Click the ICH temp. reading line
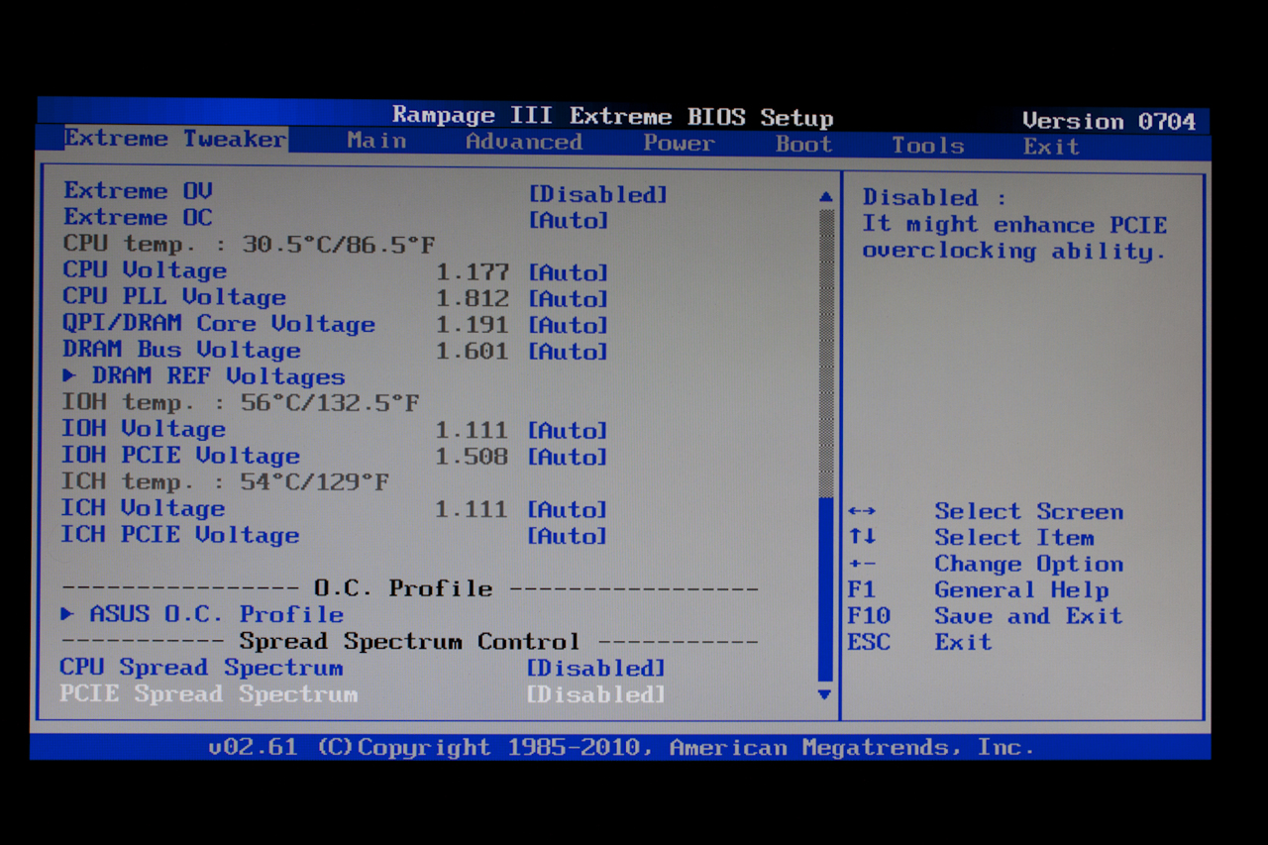Image resolution: width=1268 pixels, height=845 pixels. click(225, 482)
